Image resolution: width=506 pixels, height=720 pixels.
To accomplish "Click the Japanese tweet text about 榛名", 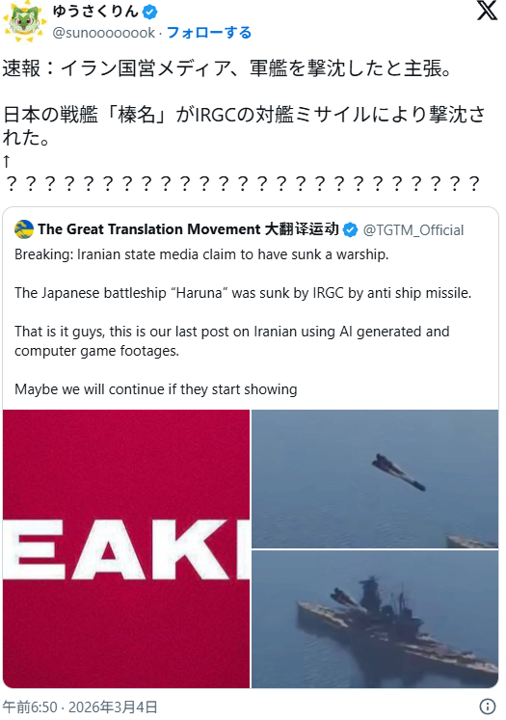I will (244, 126).
